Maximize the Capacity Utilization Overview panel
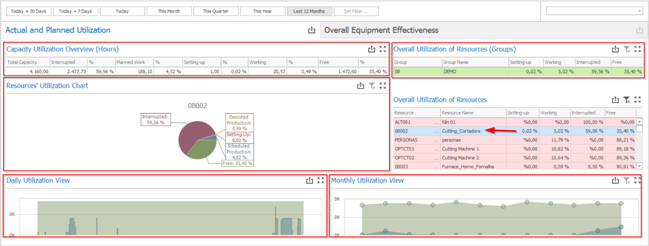 pyautogui.click(x=383, y=49)
